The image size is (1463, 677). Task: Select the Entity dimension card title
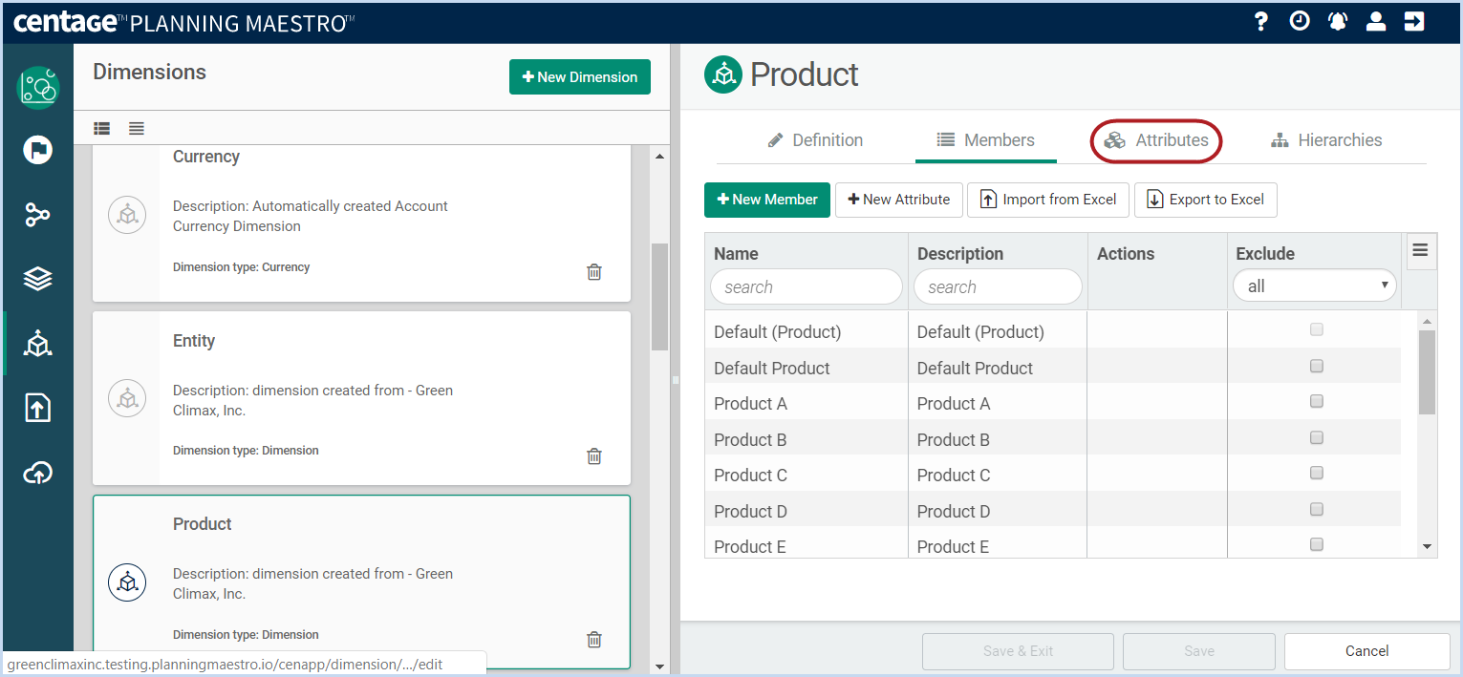point(194,341)
